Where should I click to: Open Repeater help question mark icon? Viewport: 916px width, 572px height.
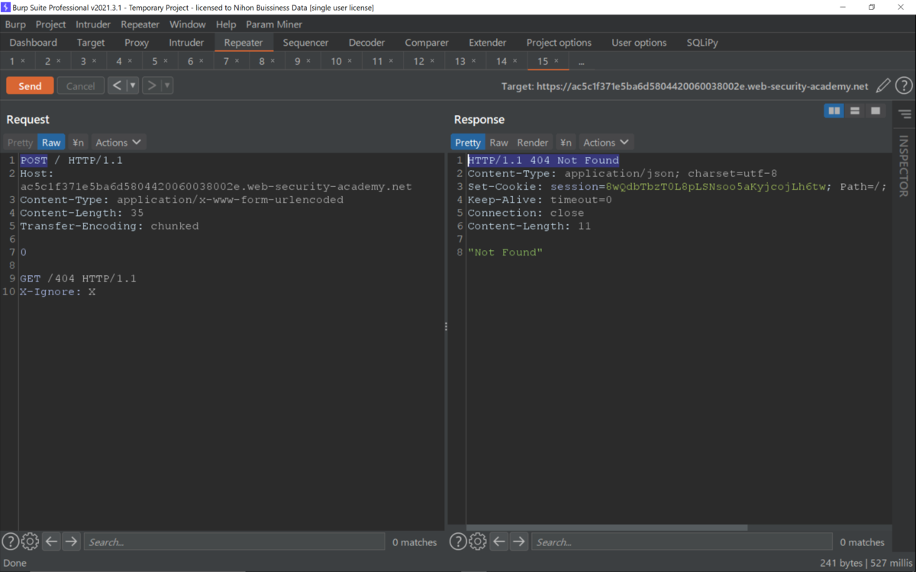904,86
